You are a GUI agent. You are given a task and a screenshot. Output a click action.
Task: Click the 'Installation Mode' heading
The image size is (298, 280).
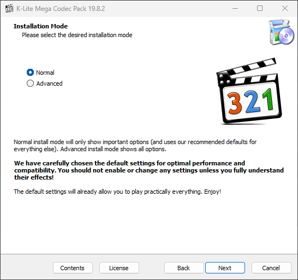point(41,26)
